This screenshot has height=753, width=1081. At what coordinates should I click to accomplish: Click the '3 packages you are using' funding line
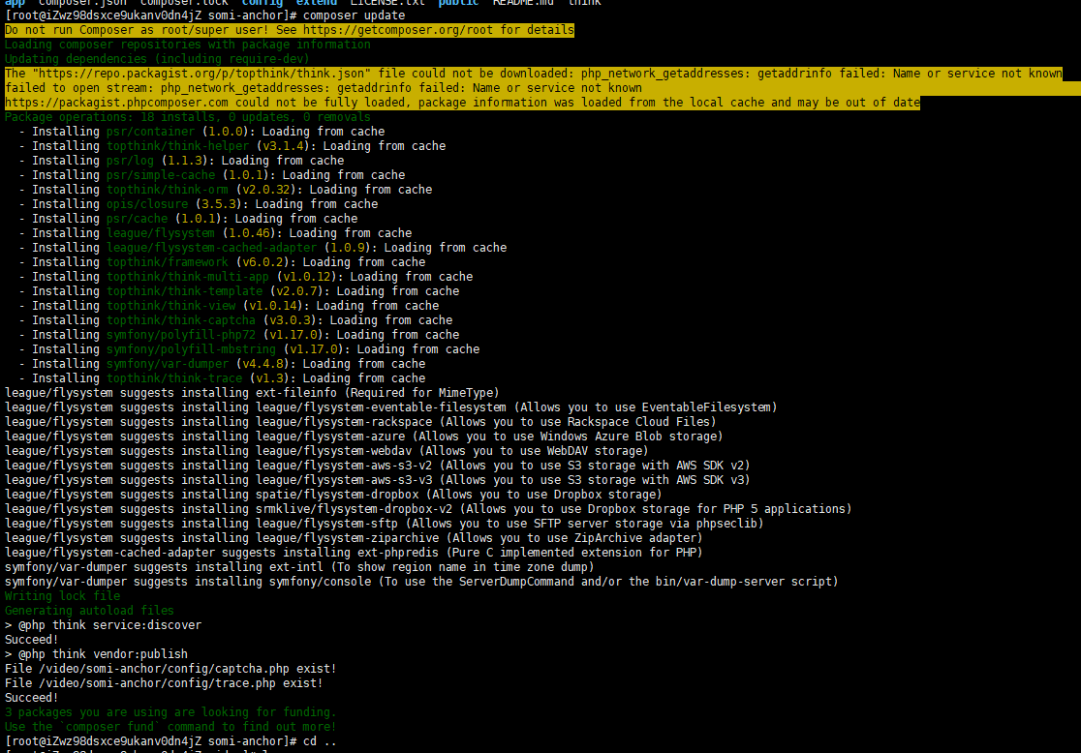pyautogui.click(x=171, y=711)
